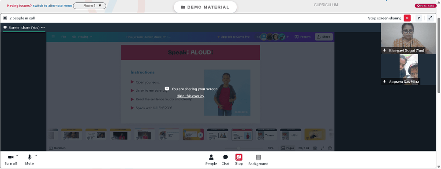The width and height of the screenshot is (441, 169).
Task: Open the Room 1 dropdown
Action: coord(90,6)
